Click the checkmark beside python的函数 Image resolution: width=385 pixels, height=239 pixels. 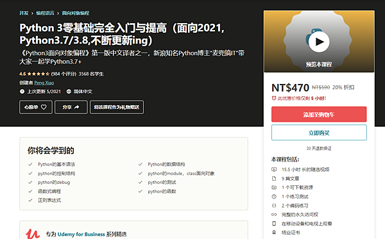pos(140,191)
